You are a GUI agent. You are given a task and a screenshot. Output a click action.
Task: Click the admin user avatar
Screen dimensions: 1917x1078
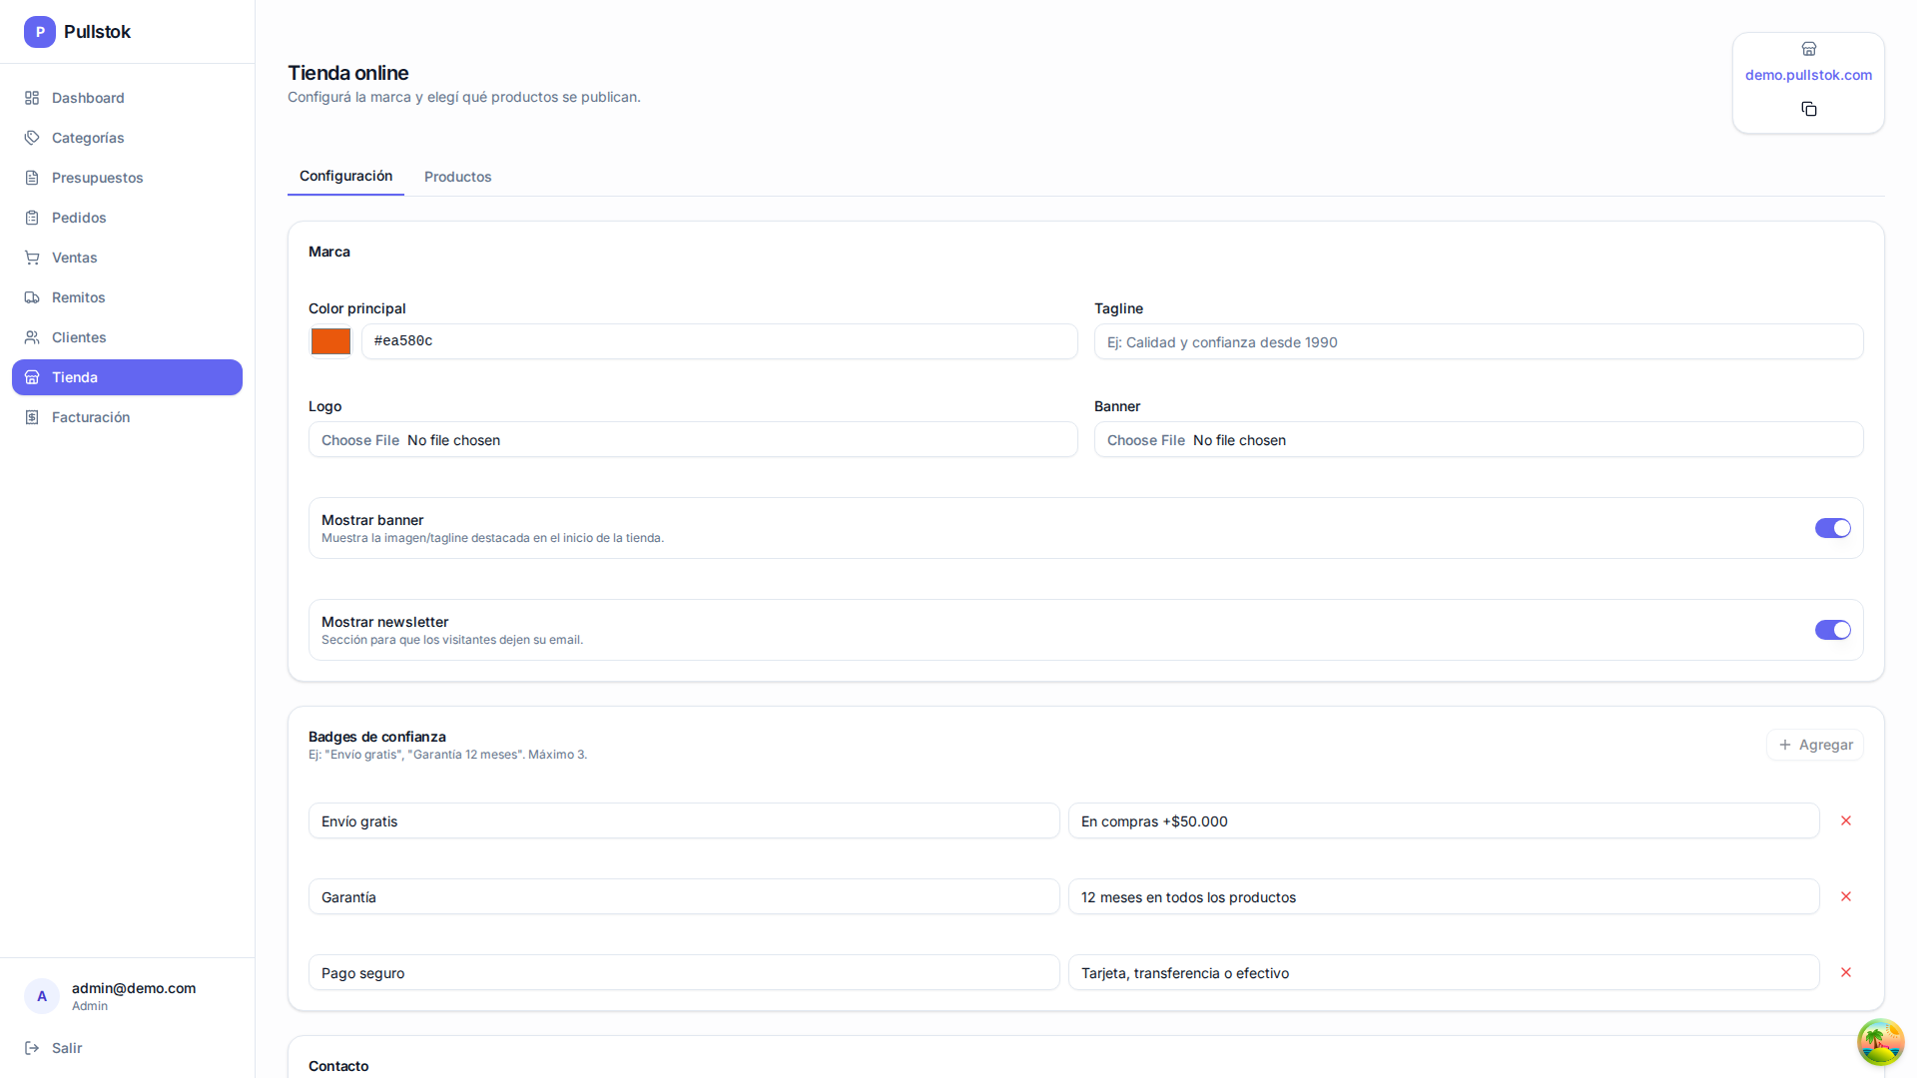pos(42,996)
